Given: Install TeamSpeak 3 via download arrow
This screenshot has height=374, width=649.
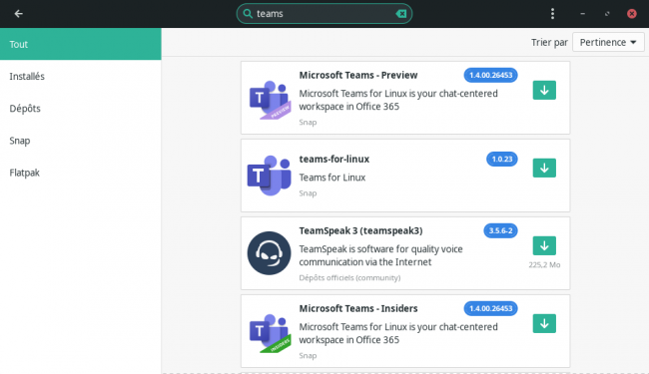Looking at the screenshot, I should pos(544,246).
